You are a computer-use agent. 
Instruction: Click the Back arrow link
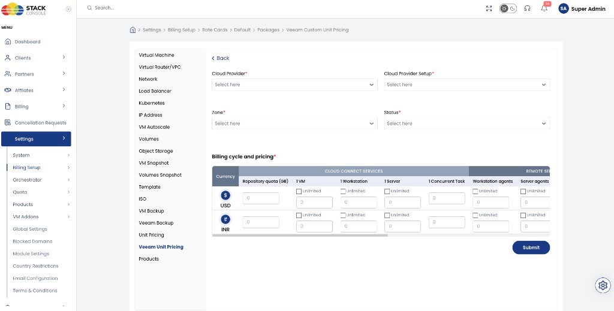(x=221, y=58)
